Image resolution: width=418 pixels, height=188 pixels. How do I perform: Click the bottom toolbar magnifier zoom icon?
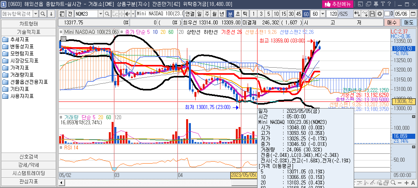[x=393, y=182]
